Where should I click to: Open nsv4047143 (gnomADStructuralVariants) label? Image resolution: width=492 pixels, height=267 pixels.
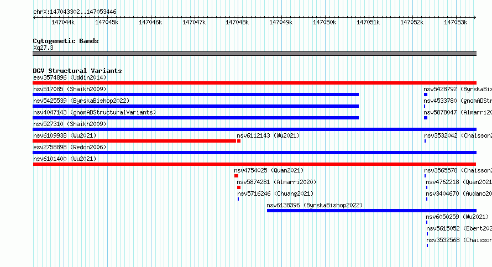(95, 112)
